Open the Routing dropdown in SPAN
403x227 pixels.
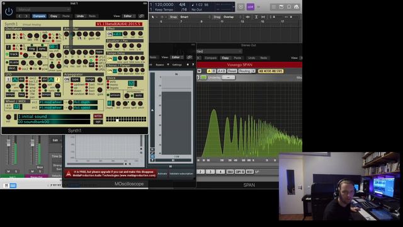(247, 71)
